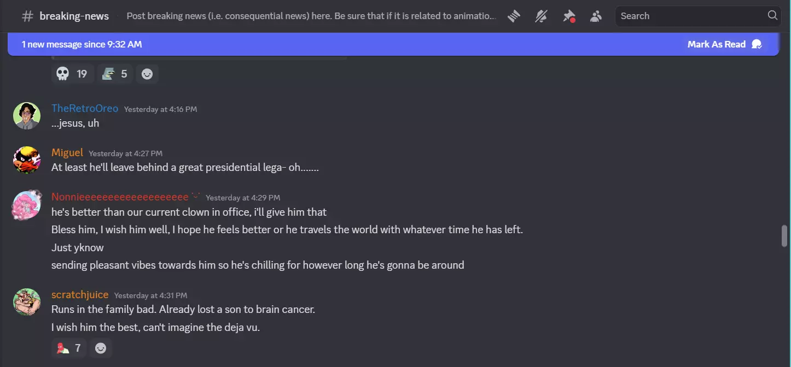Toggle the skull reaction with 19 count
The width and height of the screenshot is (791, 367).
pyautogui.click(x=73, y=74)
